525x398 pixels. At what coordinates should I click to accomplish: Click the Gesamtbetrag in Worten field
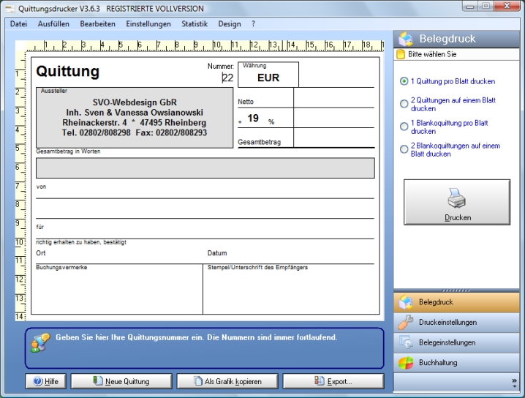(x=205, y=168)
